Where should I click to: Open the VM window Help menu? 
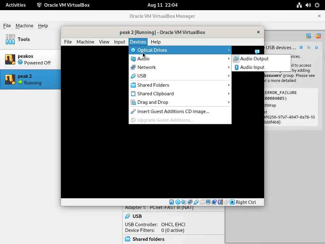(x=156, y=42)
